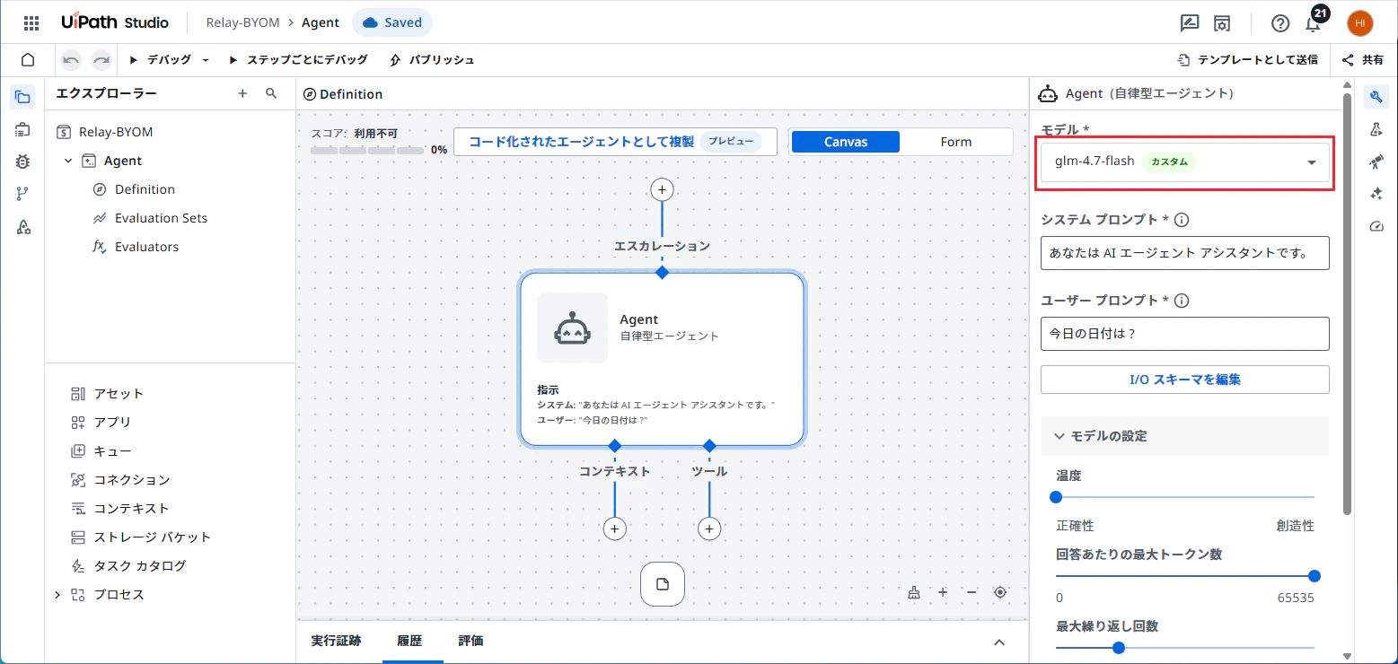The height and width of the screenshot is (664, 1398).
Task: Click the max tokens slider handle
Action: (x=1314, y=576)
